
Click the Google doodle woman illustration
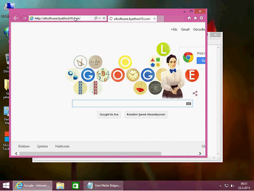(x=173, y=77)
